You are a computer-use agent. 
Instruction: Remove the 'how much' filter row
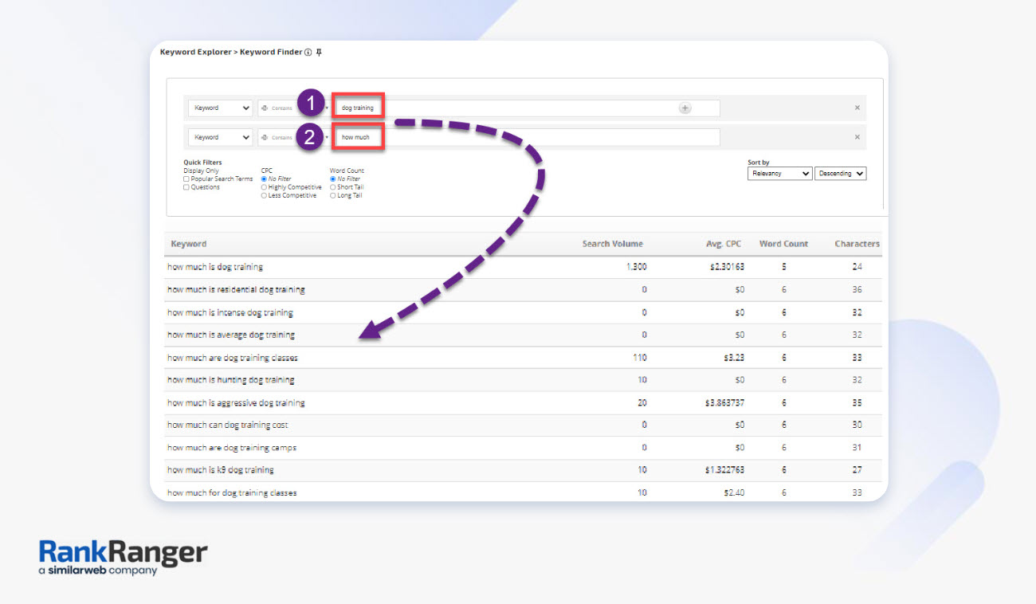coord(857,137)
